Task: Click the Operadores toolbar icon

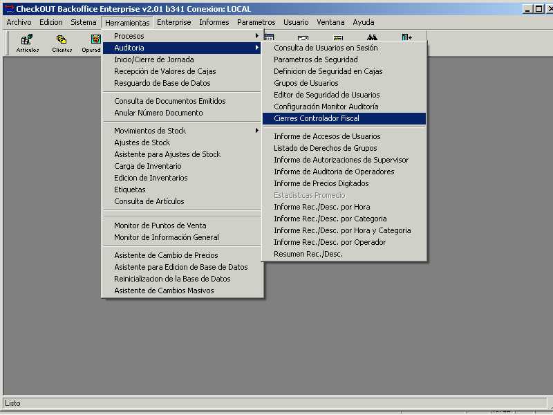Action: [91, 43]
